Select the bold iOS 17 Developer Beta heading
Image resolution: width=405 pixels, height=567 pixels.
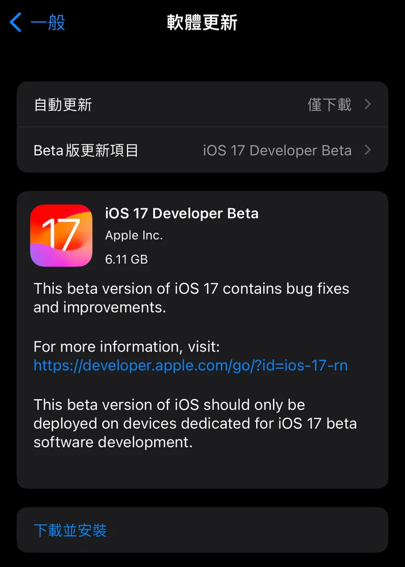coord(182,213)
